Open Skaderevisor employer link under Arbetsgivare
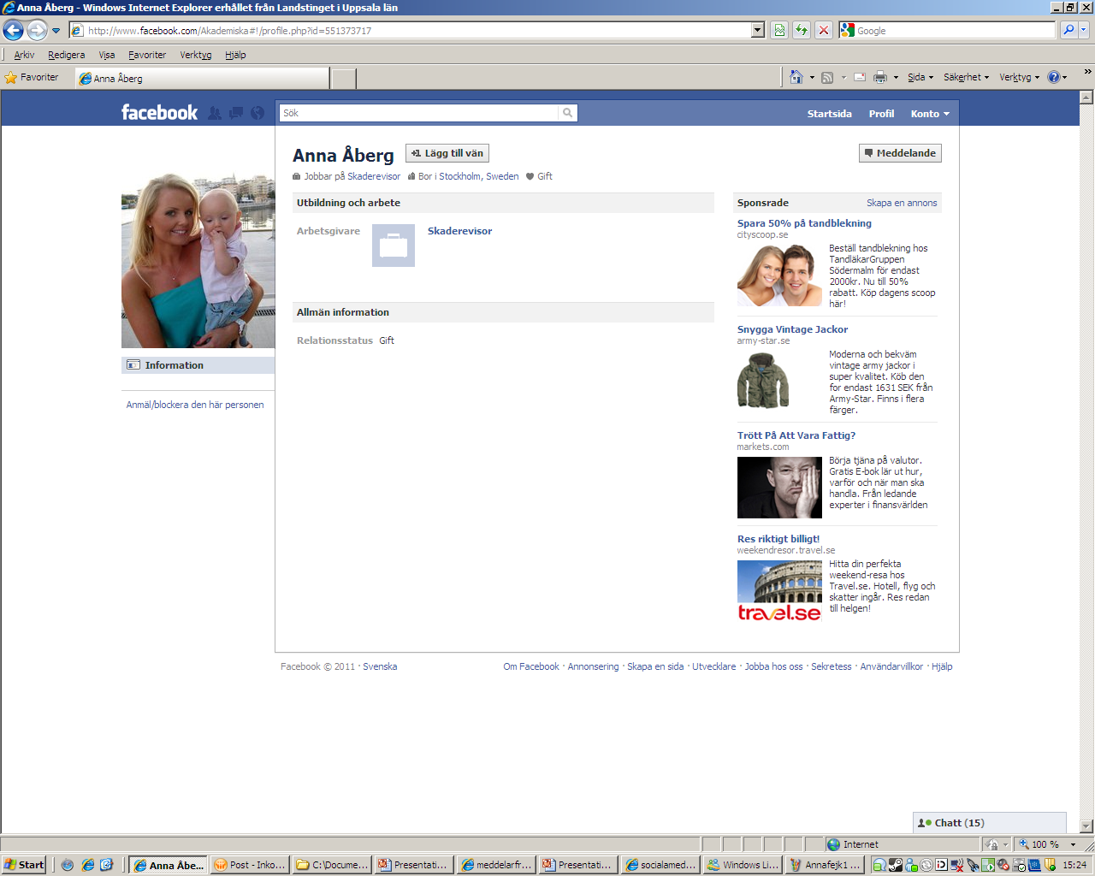1095x876 pixels. (459, 231)
